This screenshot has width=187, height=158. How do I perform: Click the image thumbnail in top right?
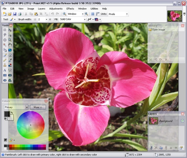[x=175, y=16]
